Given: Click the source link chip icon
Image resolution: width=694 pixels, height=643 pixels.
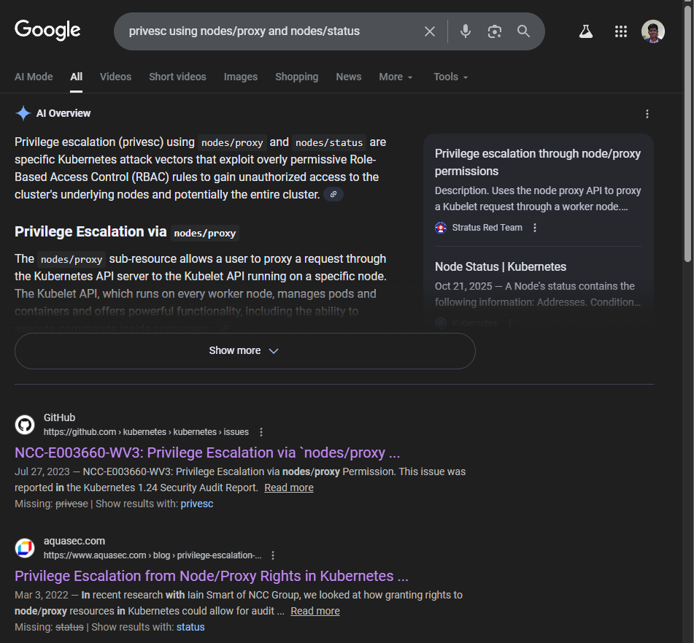Looking at the screenshot, I should [333, 194].
